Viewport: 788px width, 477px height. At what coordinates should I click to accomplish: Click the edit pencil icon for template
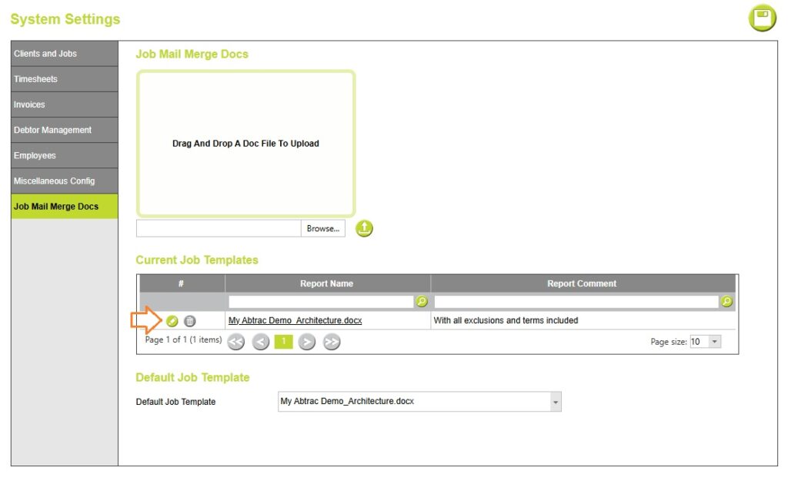(x=172, y=321)
